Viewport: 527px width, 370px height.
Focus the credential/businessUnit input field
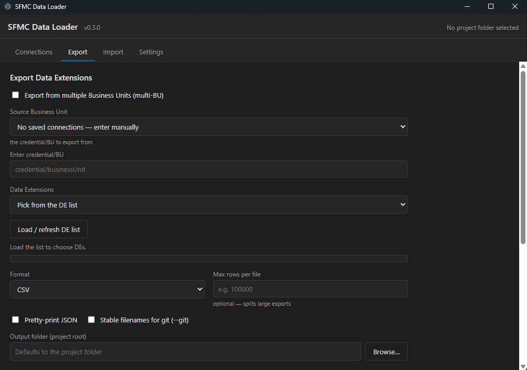(209, 169)
